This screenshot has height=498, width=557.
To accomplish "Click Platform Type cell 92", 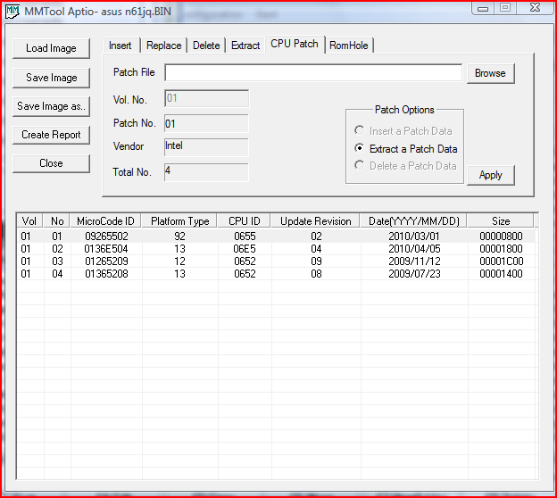I will (x=179, y=237).
